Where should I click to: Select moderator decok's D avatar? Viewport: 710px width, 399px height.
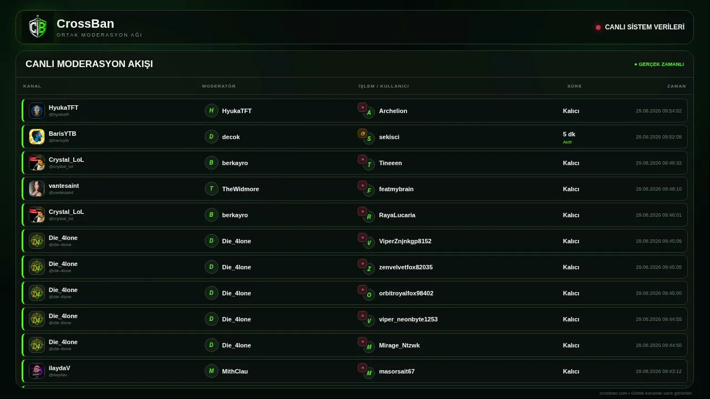coord(211,136)
